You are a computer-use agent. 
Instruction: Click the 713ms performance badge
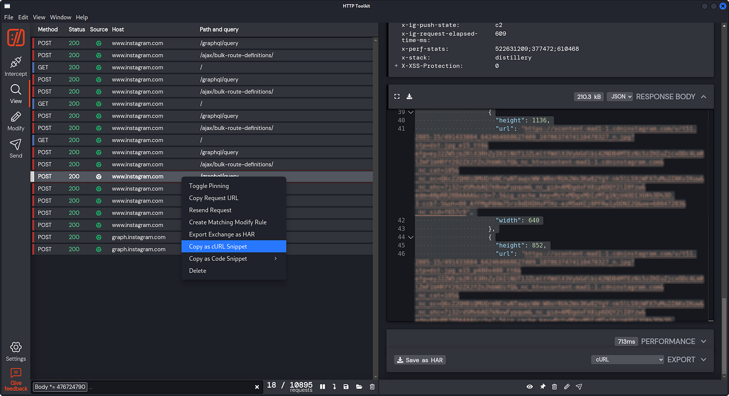pos(626,341)
